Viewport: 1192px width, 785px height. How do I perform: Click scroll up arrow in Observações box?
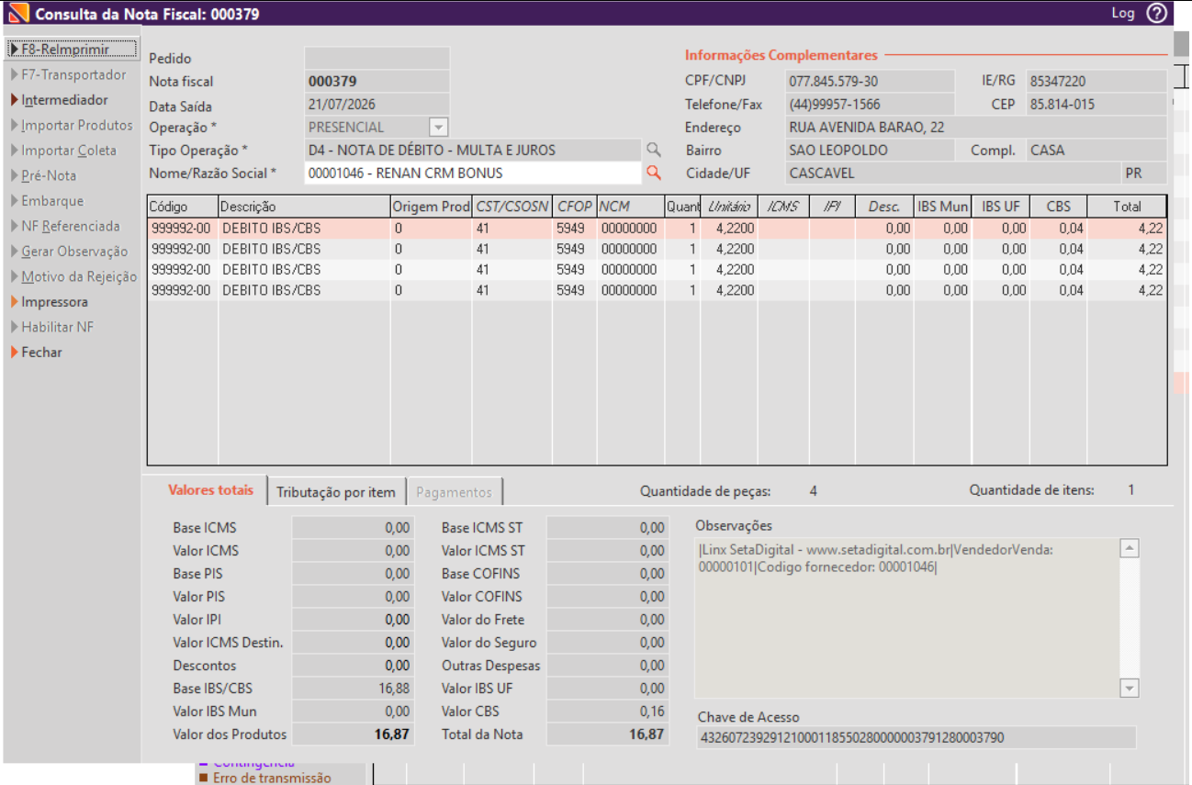tap(1130, 548)
